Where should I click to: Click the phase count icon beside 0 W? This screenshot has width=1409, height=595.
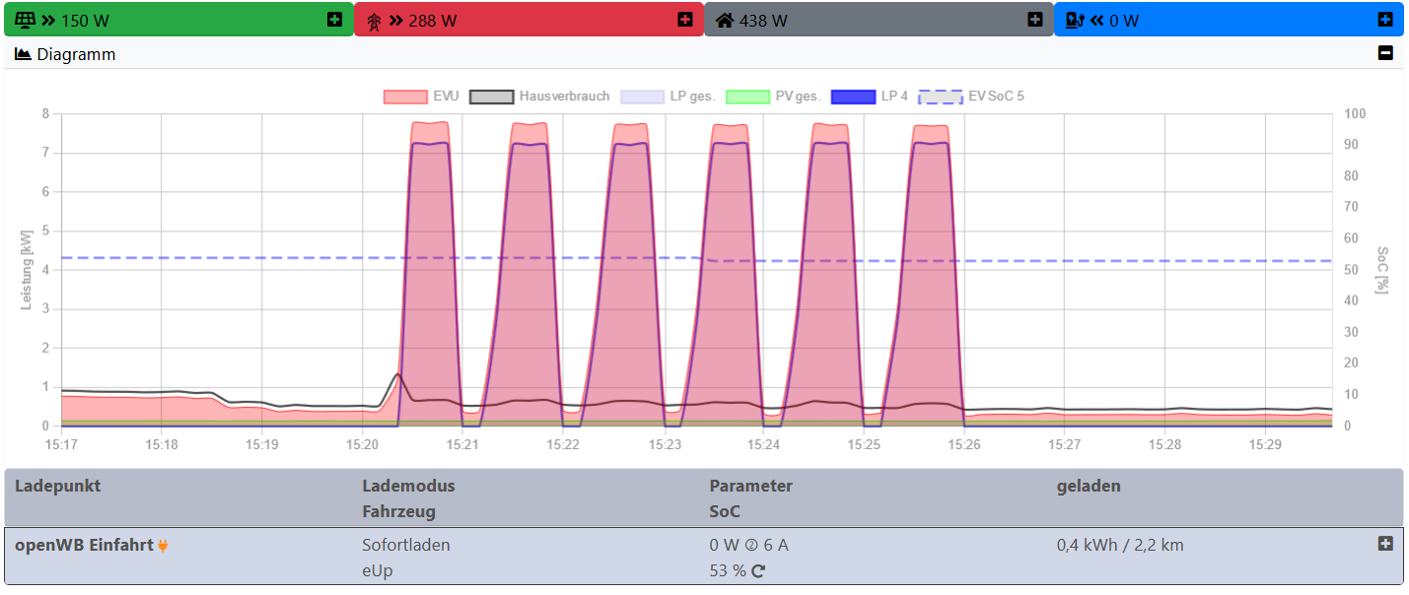coord(750,545)
